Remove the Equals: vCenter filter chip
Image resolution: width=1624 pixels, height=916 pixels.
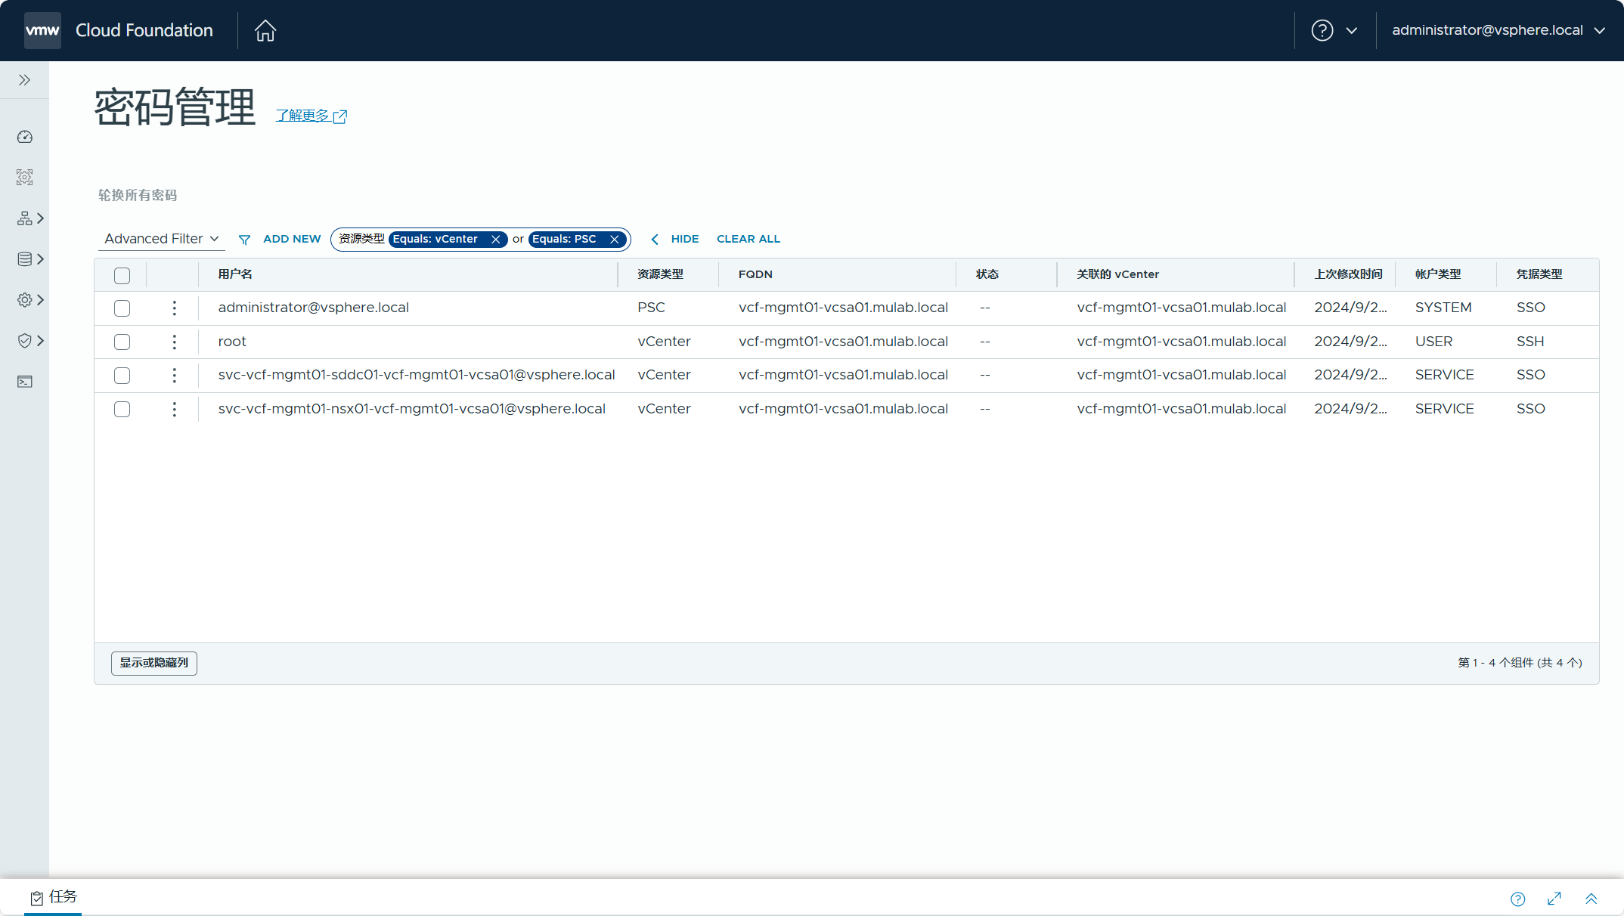[496, 240]
